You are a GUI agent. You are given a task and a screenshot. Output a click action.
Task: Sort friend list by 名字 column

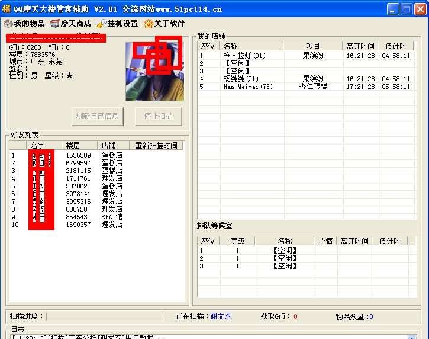pyautogui.click(x=44, y=145)
